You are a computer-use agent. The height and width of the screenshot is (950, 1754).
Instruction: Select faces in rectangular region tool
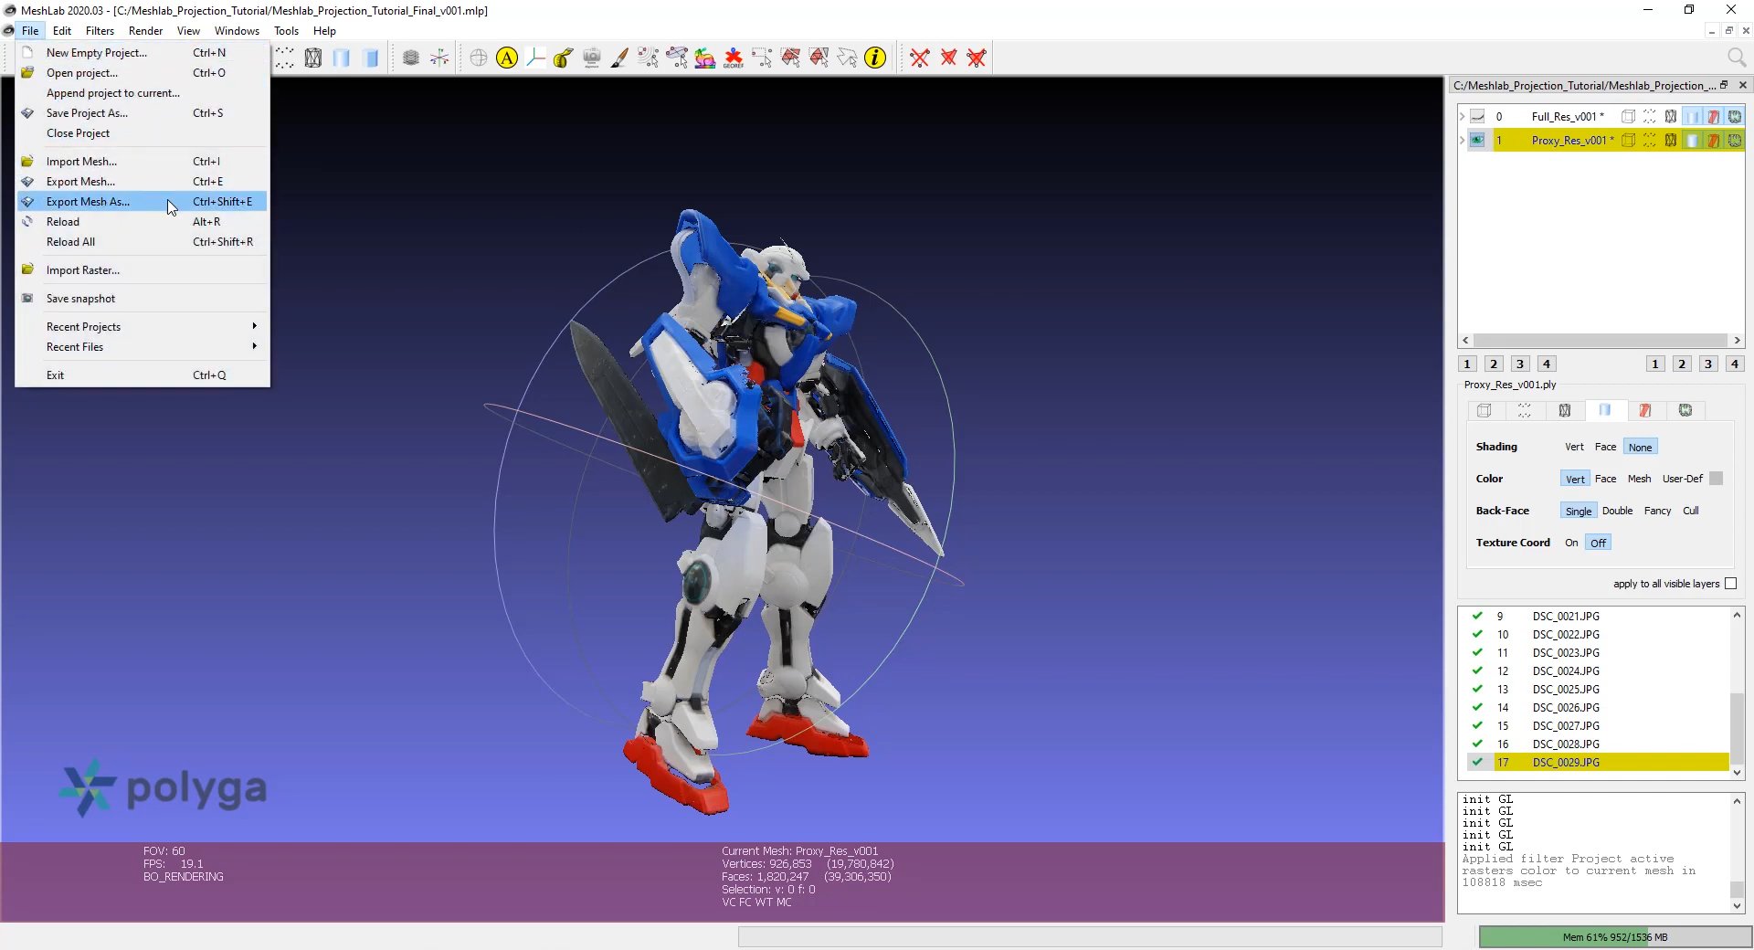pyautogui.click(x=790, y=58)
